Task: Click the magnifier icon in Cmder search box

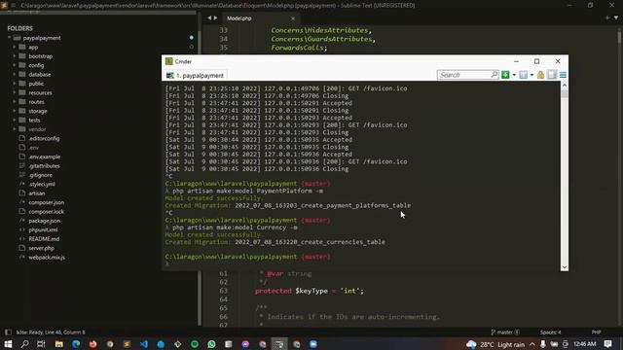Action: point(494,74)
